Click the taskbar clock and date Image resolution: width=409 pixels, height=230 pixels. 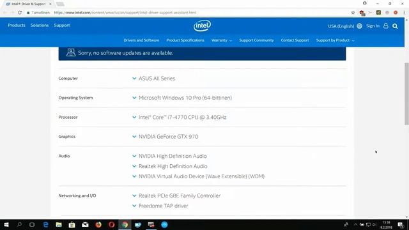386,225
